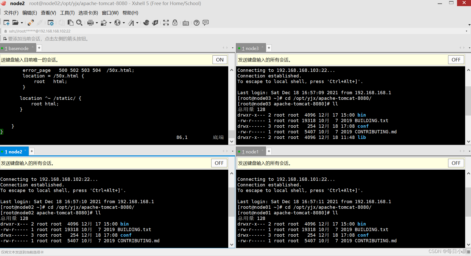Click the scroll-up arrow in node2 terminal
Image resolution: width=471 pixels, height=256 pixels.
click(x=232, y=173)
